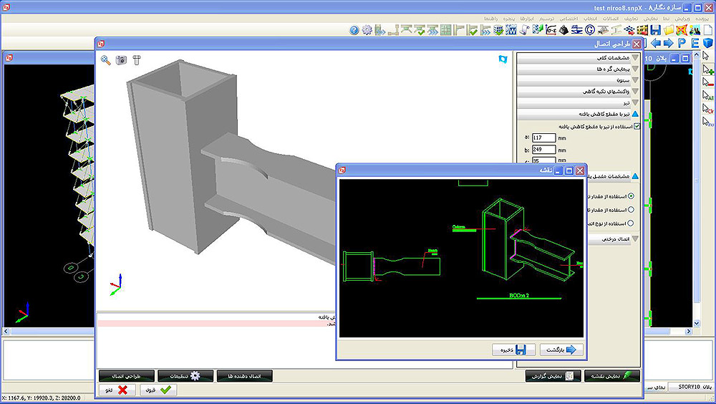Screen dimensions: 716x404
Task: Select the add-to-selection pointer with green plus
Action: (x=708, y=70)
